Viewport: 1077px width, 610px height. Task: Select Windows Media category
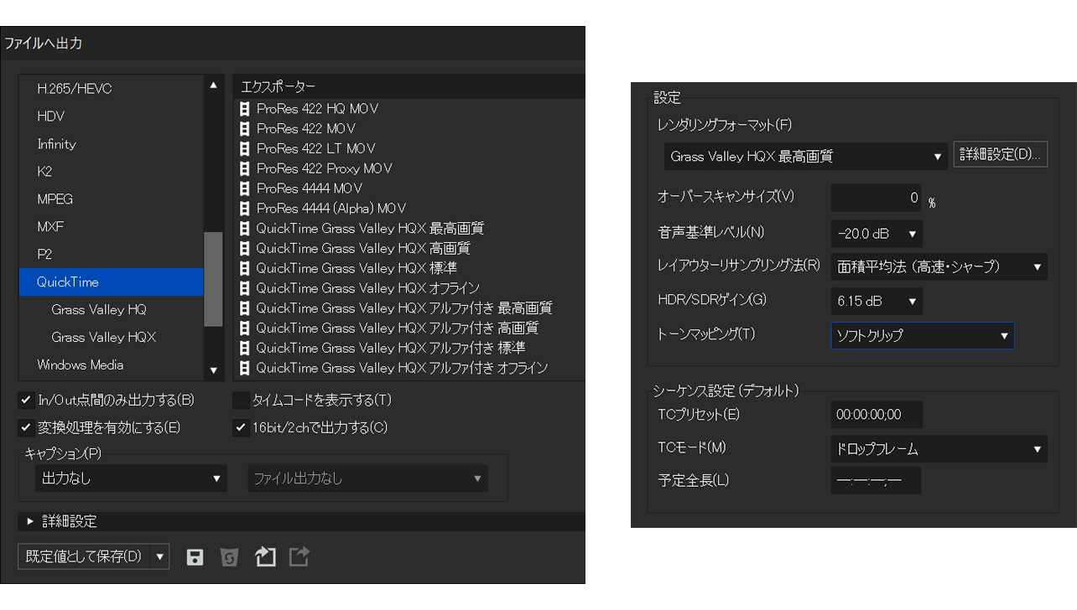click(111, 365)
